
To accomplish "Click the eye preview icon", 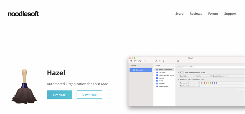I will [x=178, y=61].
